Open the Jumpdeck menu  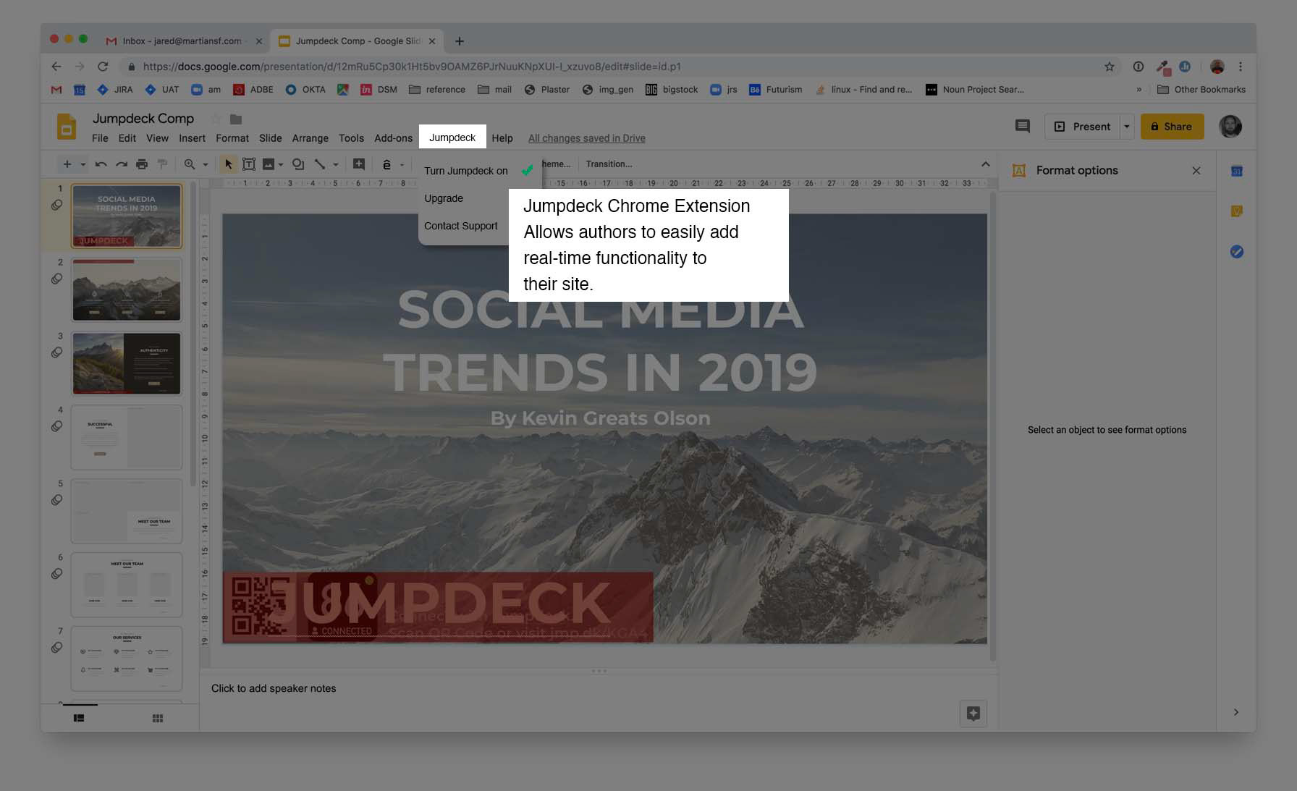(452, 138)
